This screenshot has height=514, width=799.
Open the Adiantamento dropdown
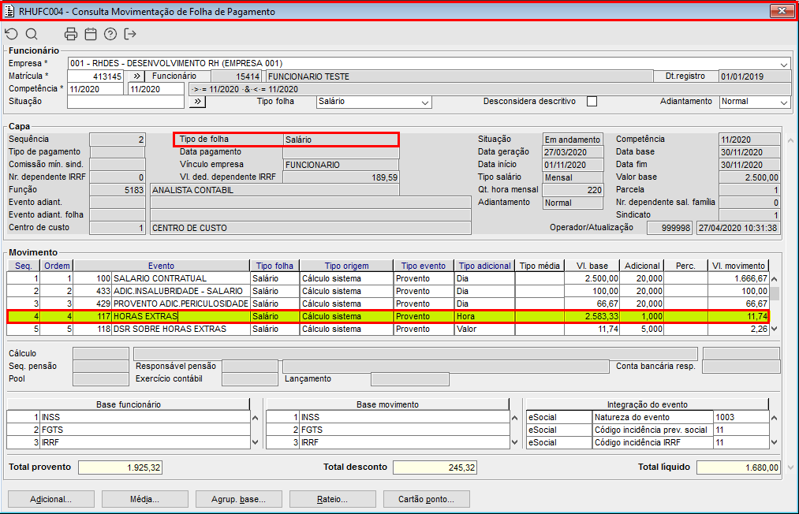783,102
